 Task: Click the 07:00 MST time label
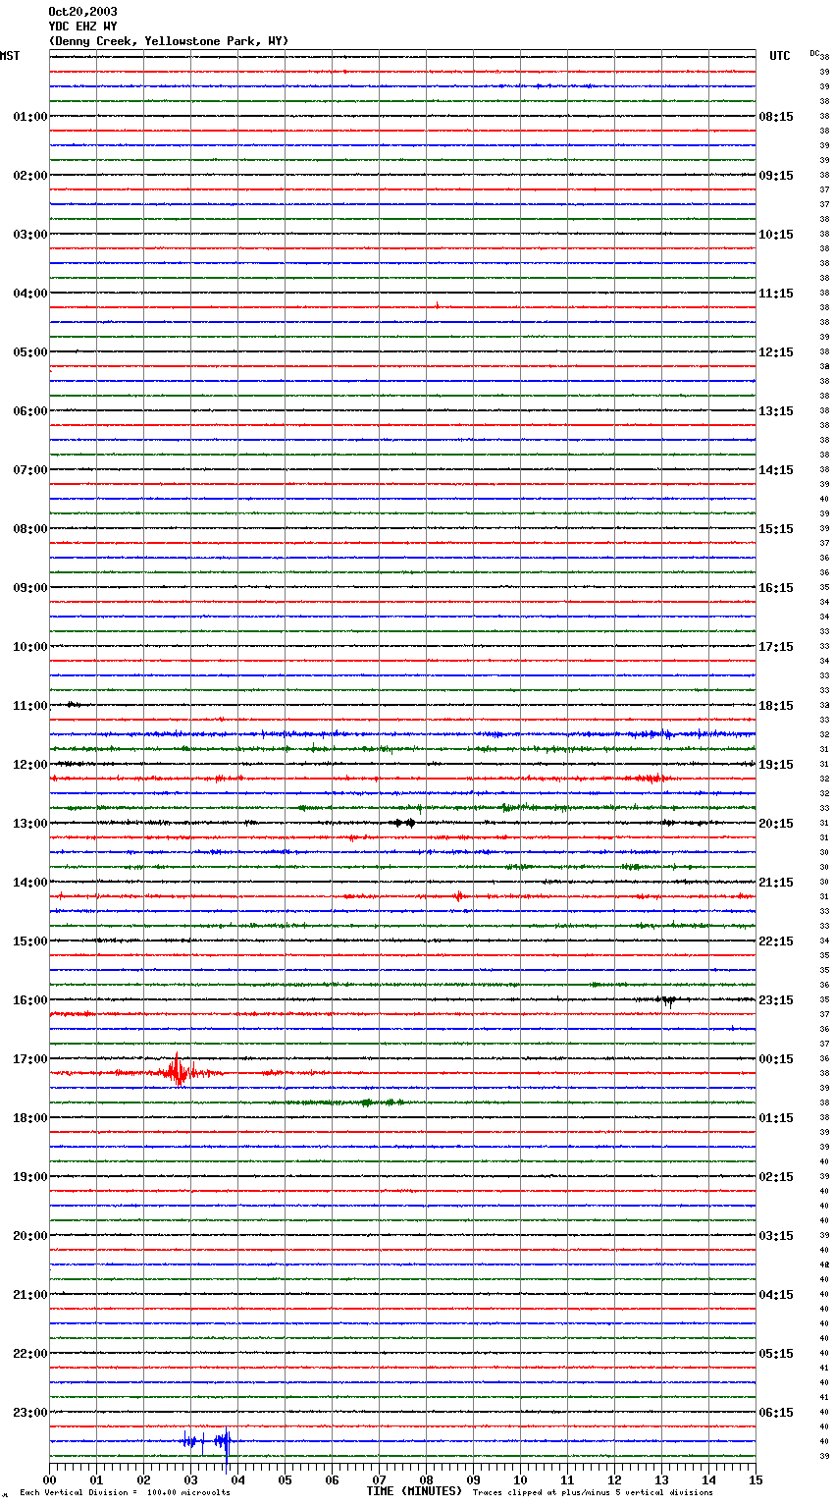(x=30, y=470)
